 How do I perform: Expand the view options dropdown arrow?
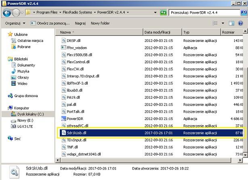point(223,23)
